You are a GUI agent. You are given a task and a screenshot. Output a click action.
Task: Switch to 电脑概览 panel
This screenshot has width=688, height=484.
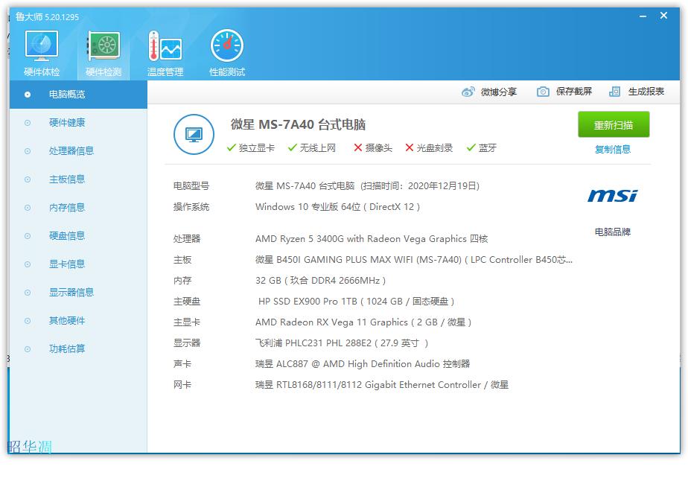69,95
